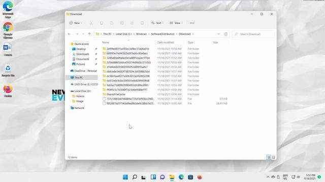Open the View dropdown
325x182 pixels.
click(176, 23)
